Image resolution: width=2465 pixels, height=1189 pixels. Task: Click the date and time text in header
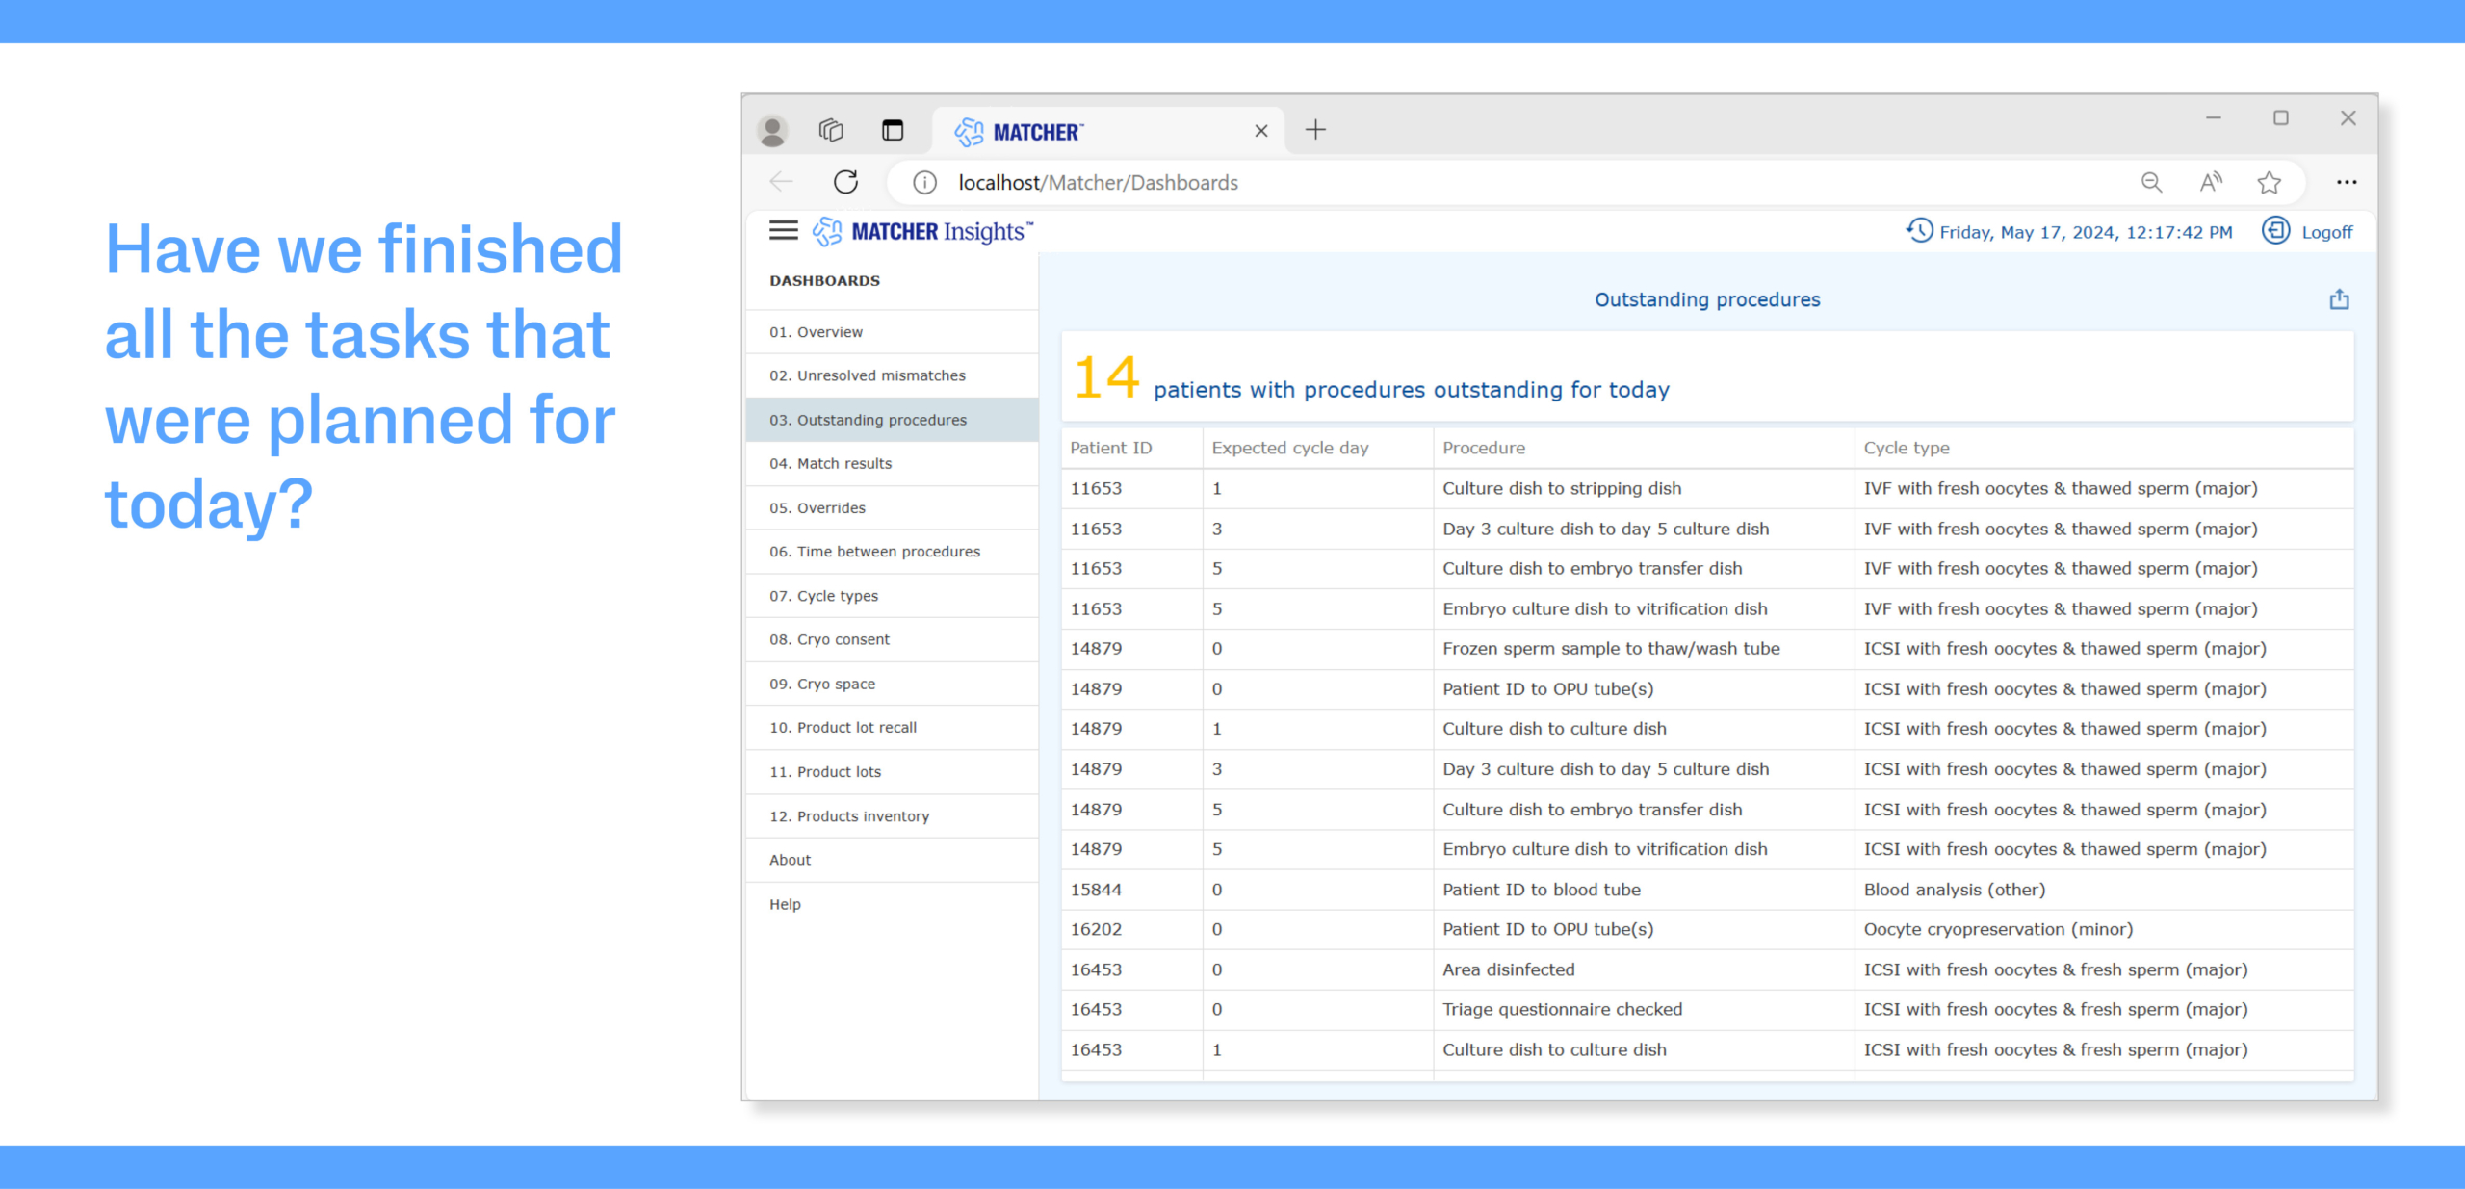2086,232
